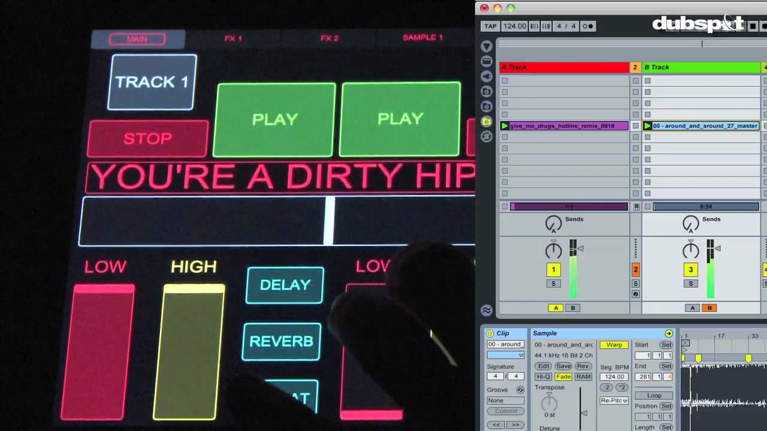
Task: Tap the REVERB button
Action: [x=282, y=341]
